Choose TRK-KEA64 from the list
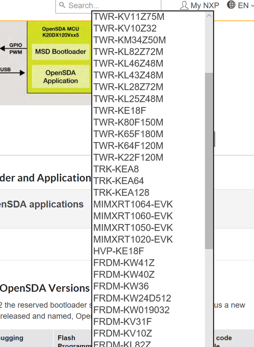Viewport: 254px width, 347px height. pyautogui.click(x=118, y=181)
